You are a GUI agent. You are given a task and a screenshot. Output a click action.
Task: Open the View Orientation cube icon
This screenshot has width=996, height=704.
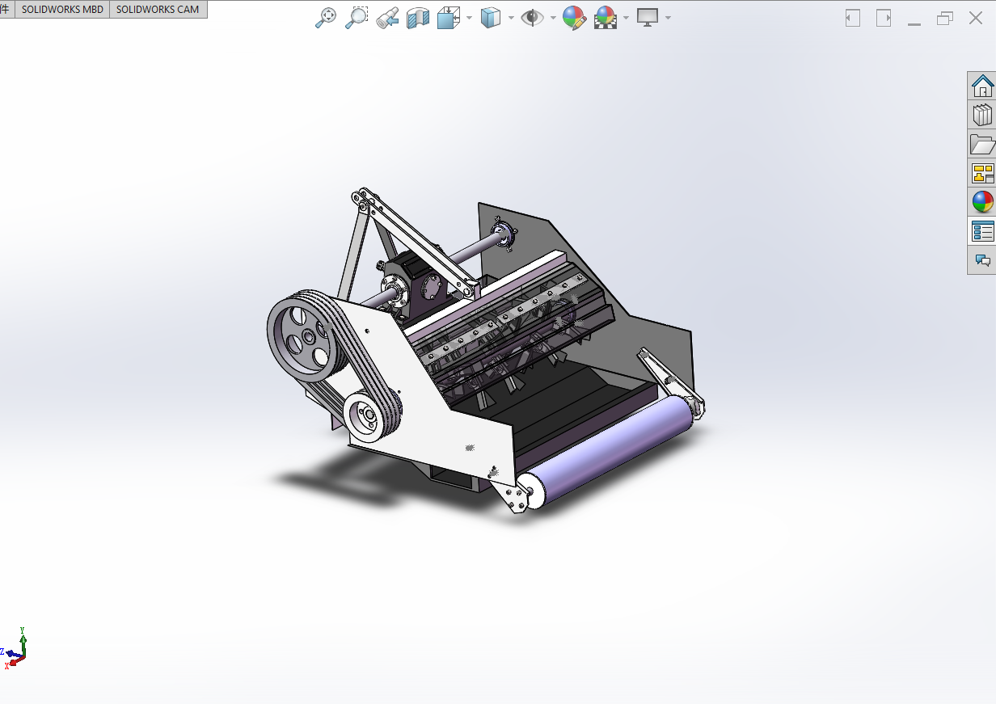[449, 18]
